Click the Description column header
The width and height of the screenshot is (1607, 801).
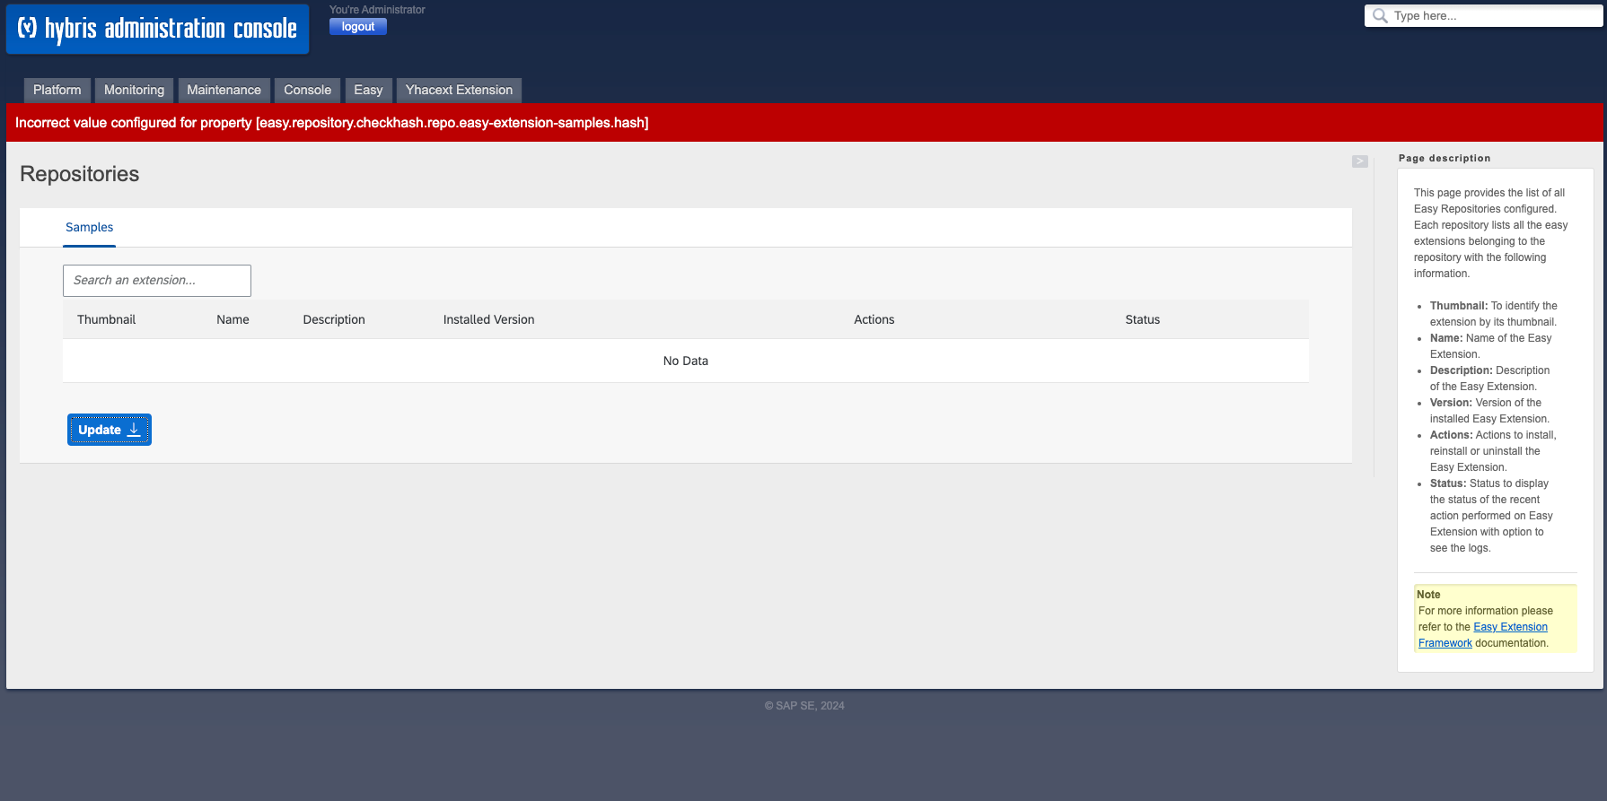[x=334, y=320]
